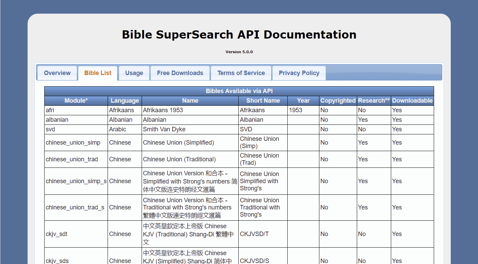
Task: Click the Research** column header
Action: click(x=374, y=101)
